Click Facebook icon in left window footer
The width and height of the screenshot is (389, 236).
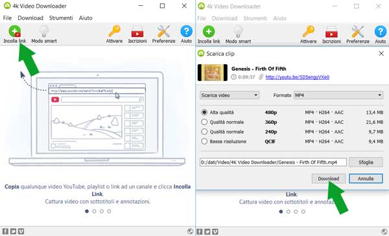pyautogui.click(x=5, y=231)
